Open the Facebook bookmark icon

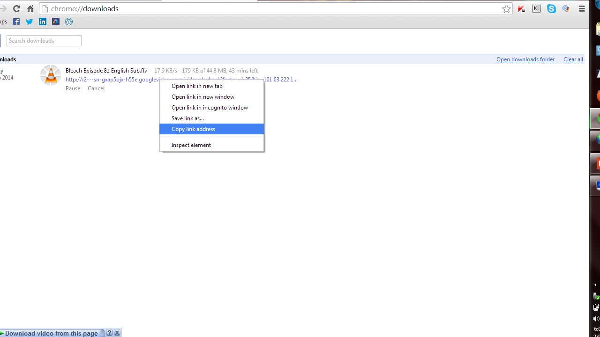tap(16, 22)
